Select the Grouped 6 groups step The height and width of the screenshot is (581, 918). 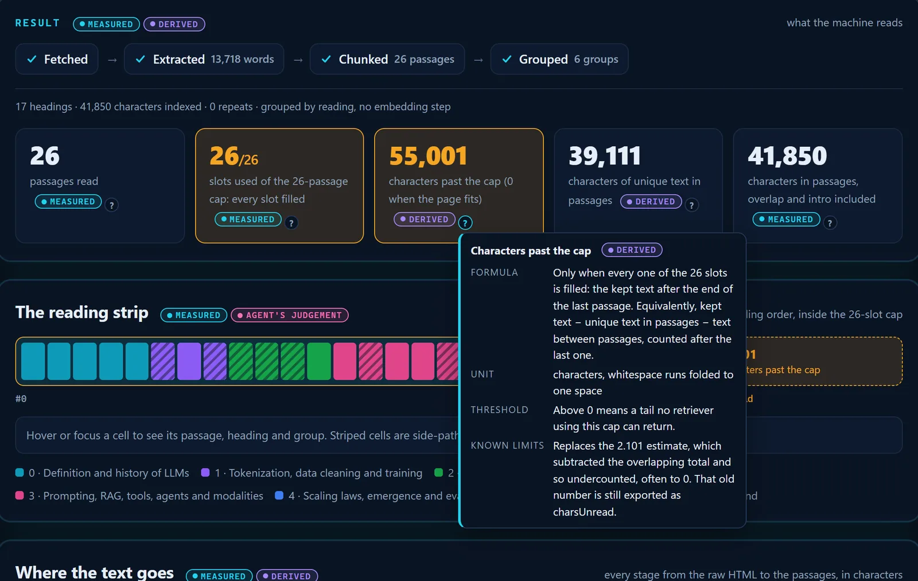[x=559, y=59]
